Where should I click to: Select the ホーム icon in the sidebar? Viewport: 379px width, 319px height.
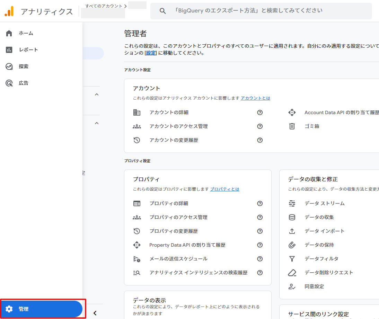coord(9,33)
